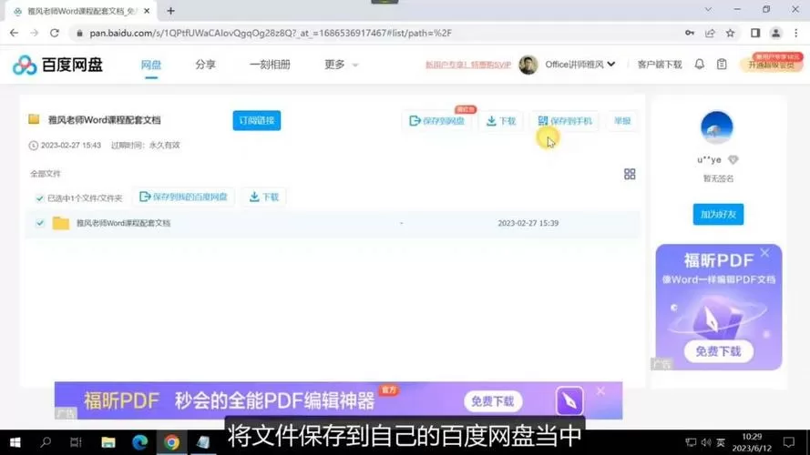The image size is (810, 455).
Task: Click the input language indicator 英
Action: (720, 442)
